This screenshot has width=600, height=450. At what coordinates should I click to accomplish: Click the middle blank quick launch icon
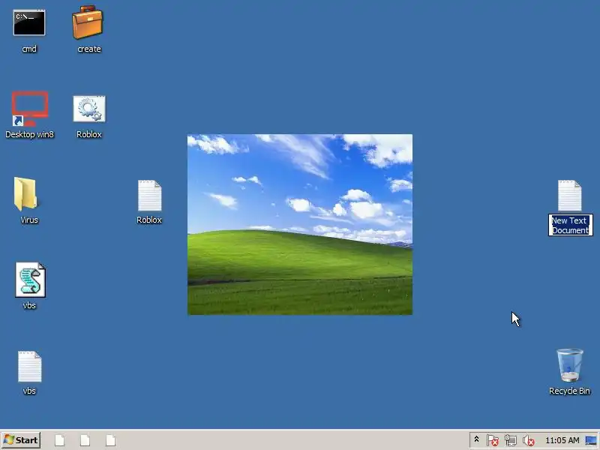pyautogui.click(x=85, y=440)
